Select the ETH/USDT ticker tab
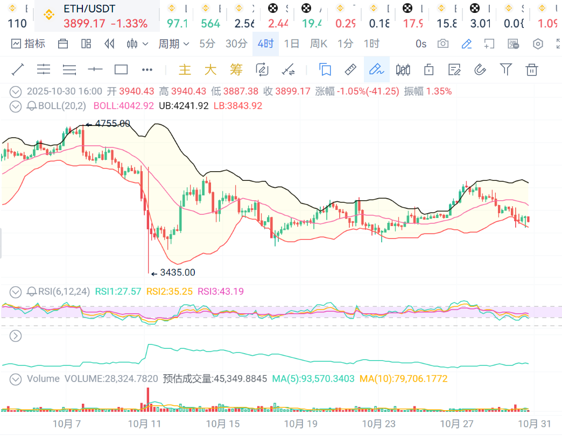Image resolution: width=562 pixels, height=436 pixels. pyautogui.click(x=97, y=16)
